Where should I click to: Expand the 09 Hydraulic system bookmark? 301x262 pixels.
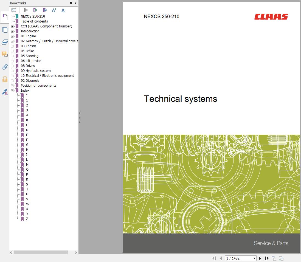click(12, 71)
